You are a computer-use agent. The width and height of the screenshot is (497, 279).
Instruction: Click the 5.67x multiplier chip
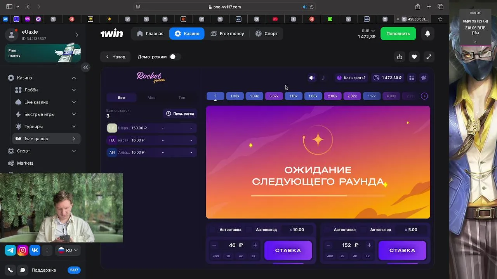[274, 96]
